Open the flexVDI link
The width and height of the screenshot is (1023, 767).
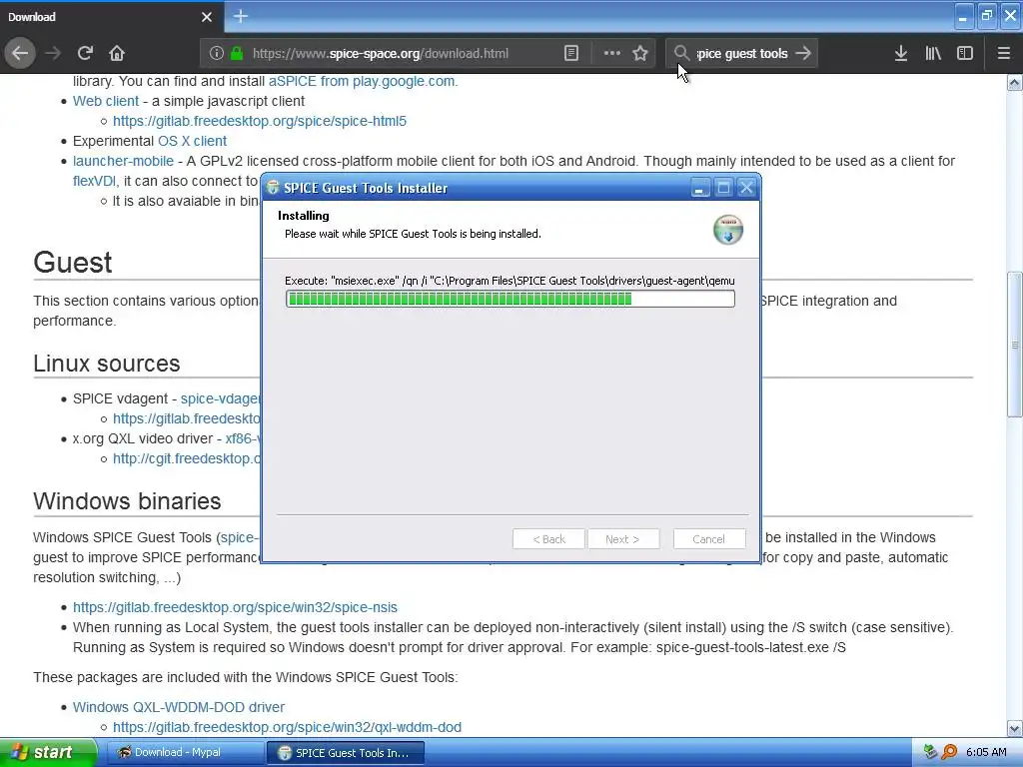(x=95, y=181)
